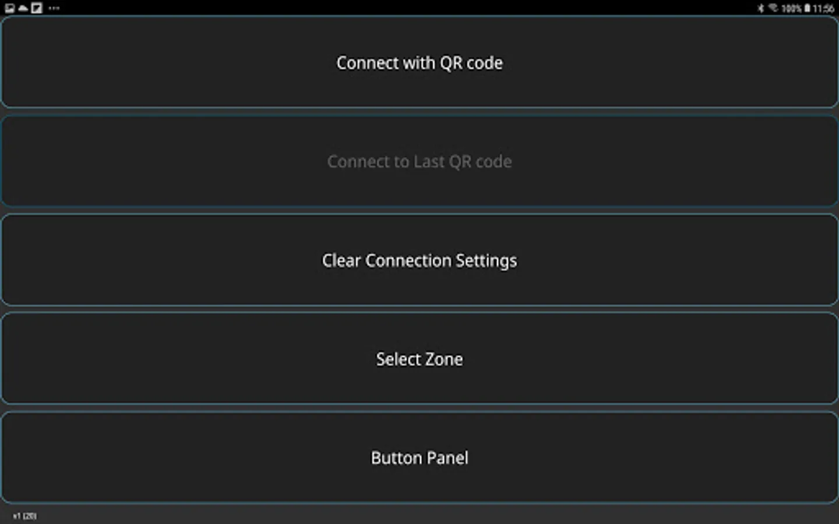Open the Select Zone option

pos(419,359)
